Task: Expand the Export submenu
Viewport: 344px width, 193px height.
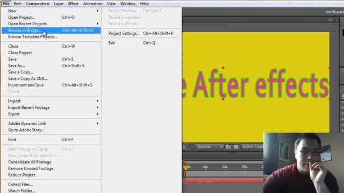Action: 51,114
